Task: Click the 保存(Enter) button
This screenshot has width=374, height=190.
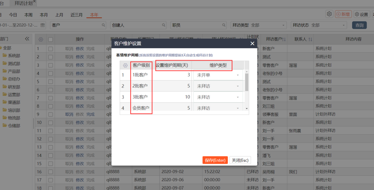Action: point(215,160)
